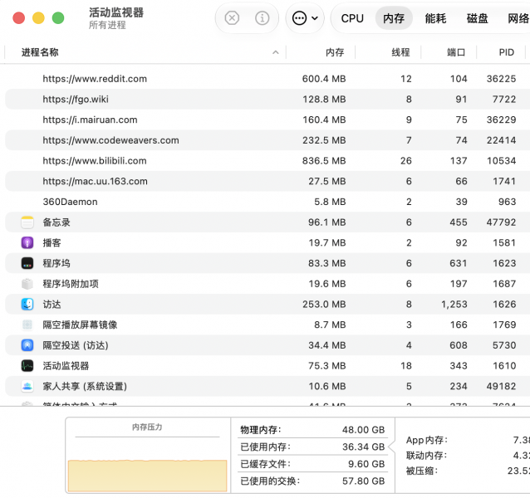Sort by 端口 column header
Viewport: 530px width, 498px height.
click(x=456, y=52)
